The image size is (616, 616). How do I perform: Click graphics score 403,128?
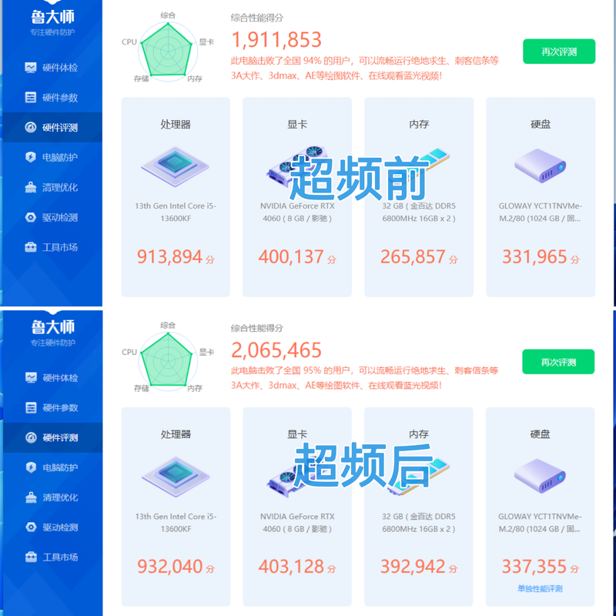(291, 567)
